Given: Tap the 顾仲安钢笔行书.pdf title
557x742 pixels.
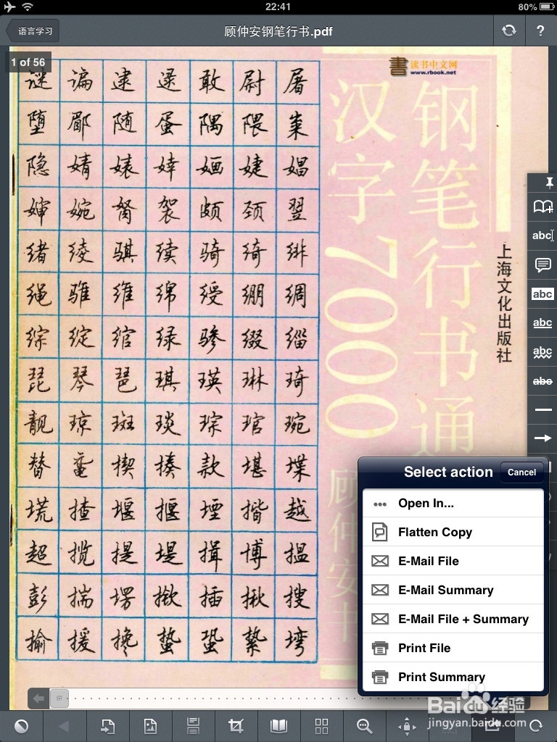Looking at the screenshot, I should pos(278,31).
